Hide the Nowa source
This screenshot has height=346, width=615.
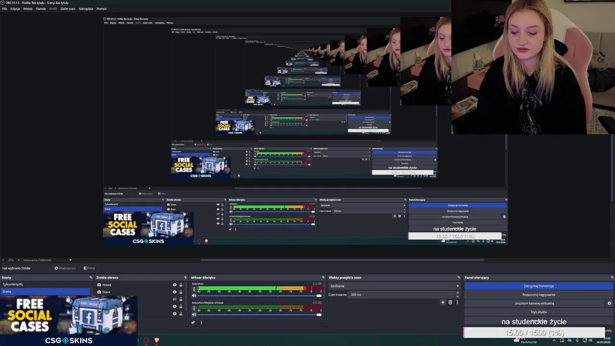point(174,284)
